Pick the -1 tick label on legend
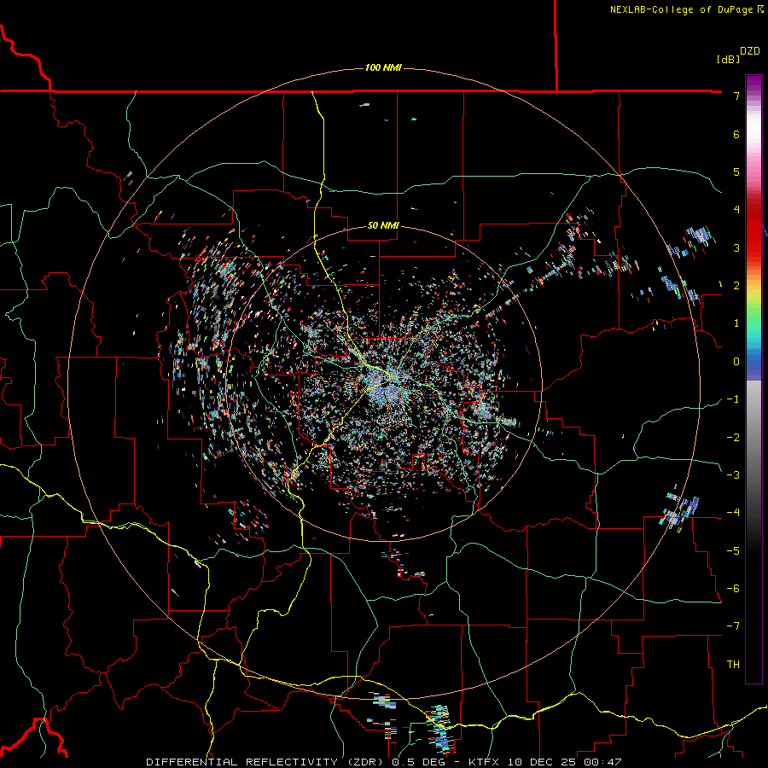Screen dimensions: 768x768 tap(733, 399)
